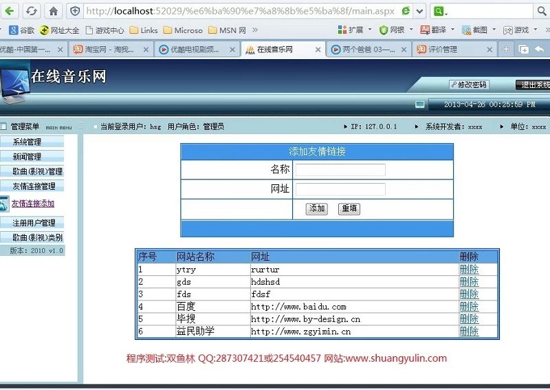This screenshot has width=550, height=390.
Task: Open the 截图 screenshot icon
Action: 467,30
